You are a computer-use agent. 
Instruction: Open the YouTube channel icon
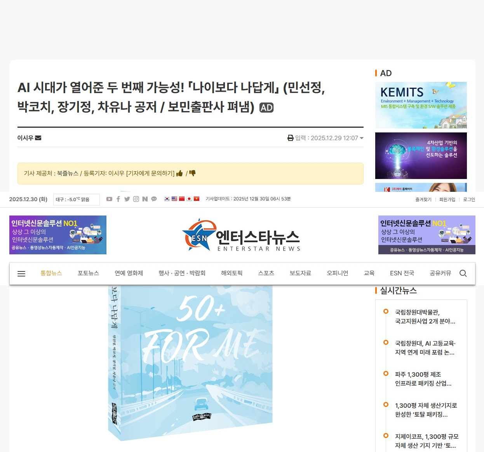coord(109,199)
